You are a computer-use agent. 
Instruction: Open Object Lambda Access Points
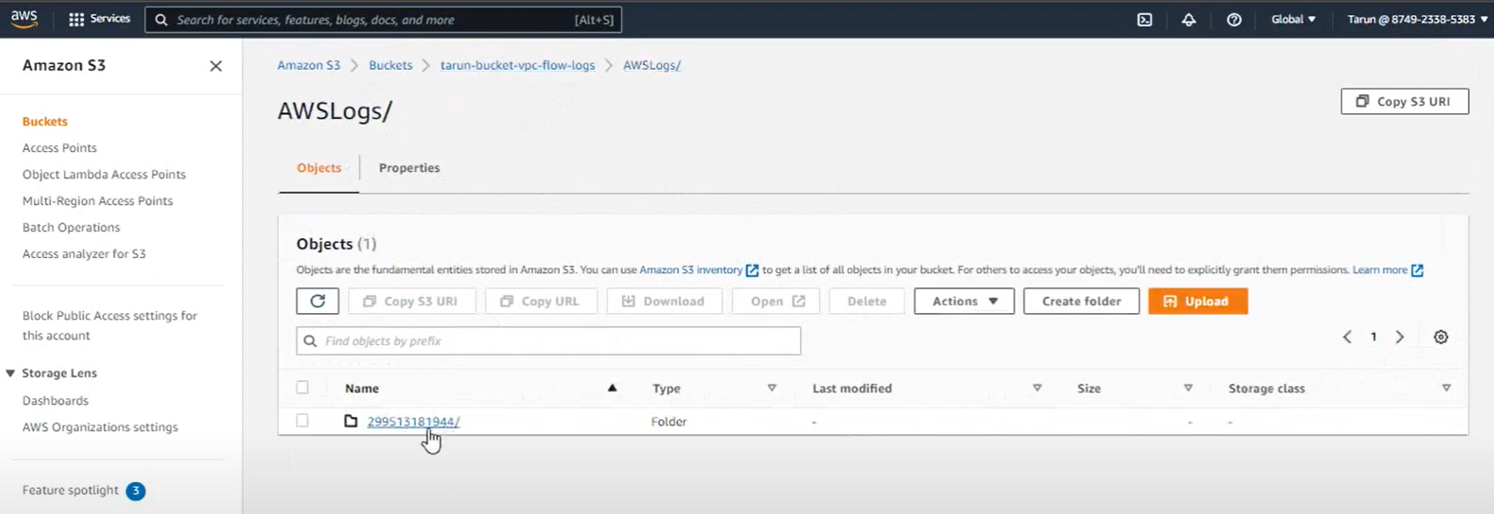[104, 174]
